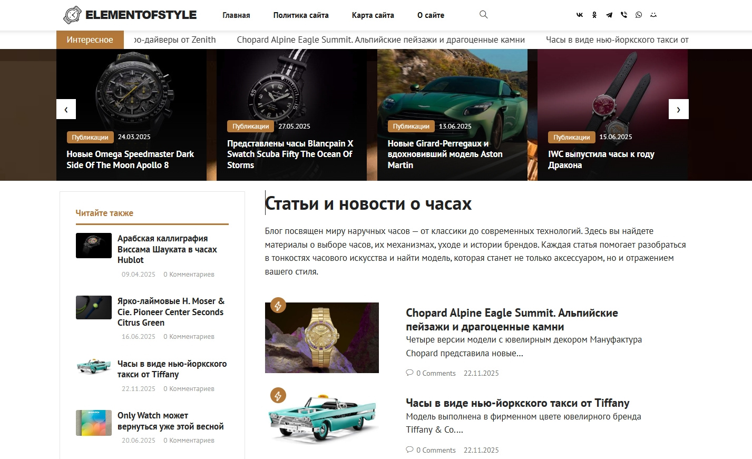The image size is (752, 459).
Task: Click the date 24.03.2025 on Omega slide
Action: pyautogui.click(x=134, y=137)
